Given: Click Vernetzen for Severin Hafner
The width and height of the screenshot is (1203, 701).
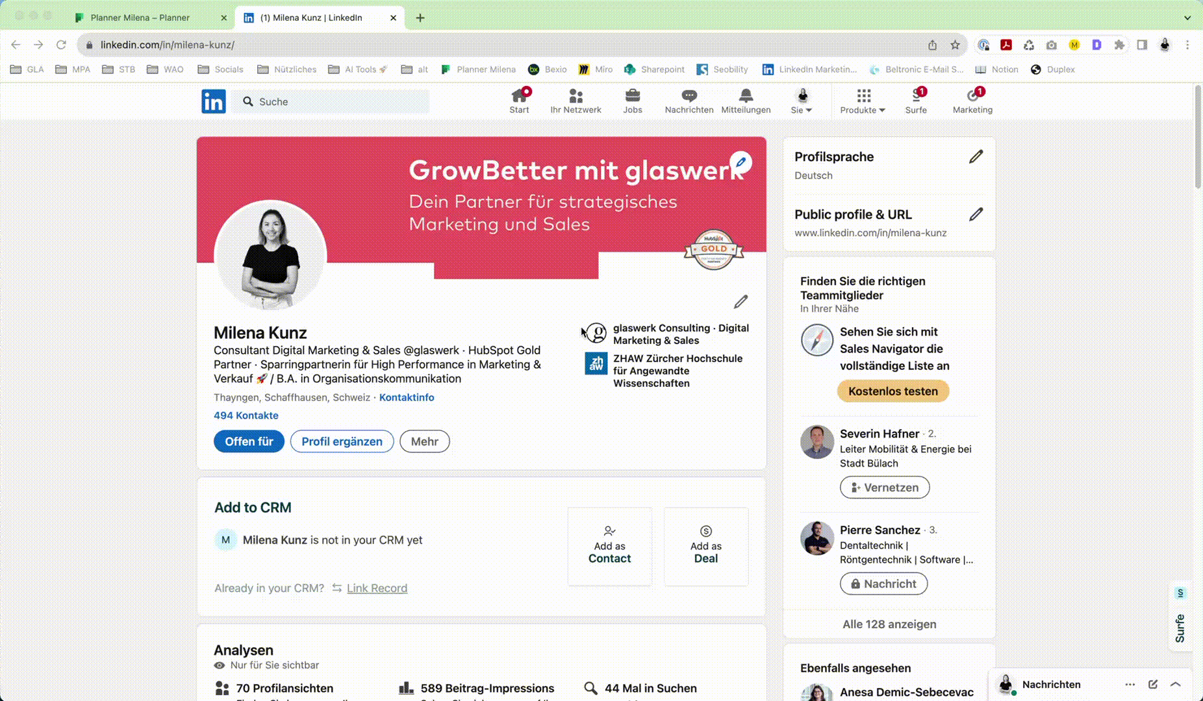Looking at the screenshot, I should coord(885,487).
